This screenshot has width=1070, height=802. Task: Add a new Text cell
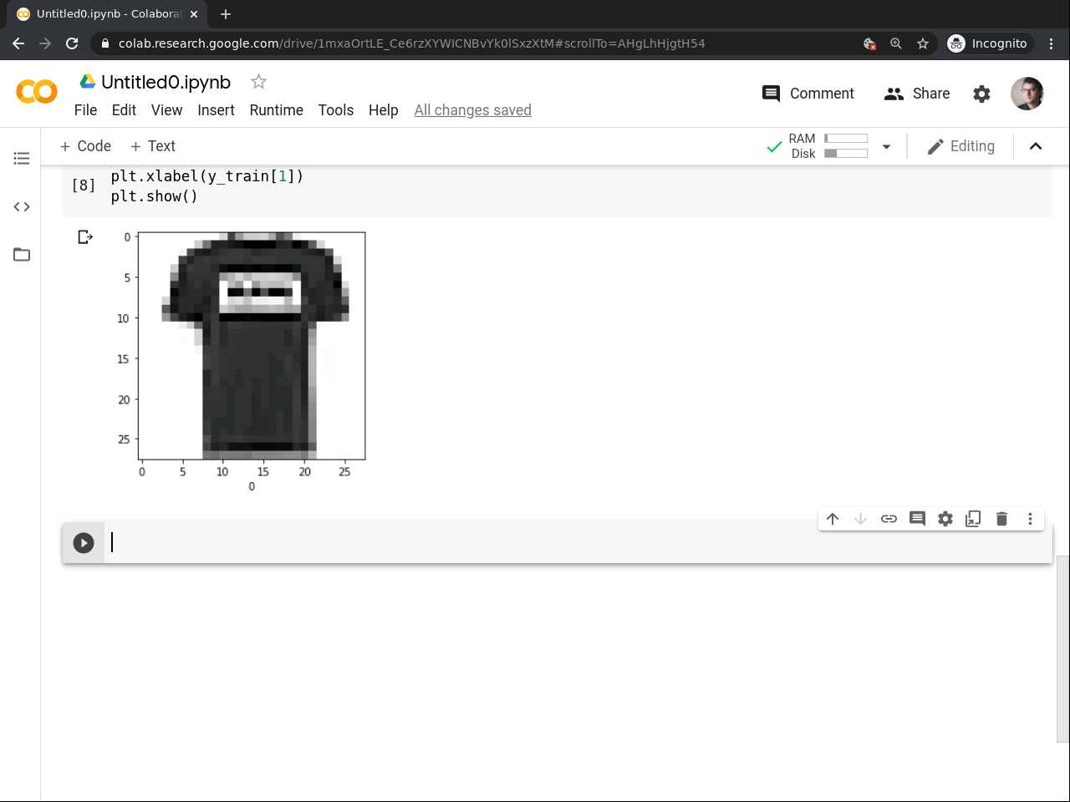[153, 146]
